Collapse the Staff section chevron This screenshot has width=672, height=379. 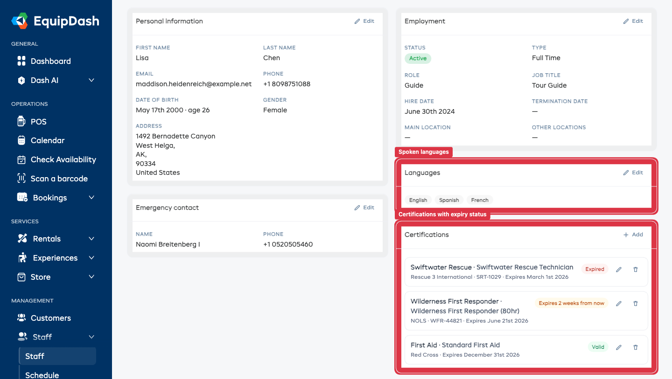tap(91, 337)
